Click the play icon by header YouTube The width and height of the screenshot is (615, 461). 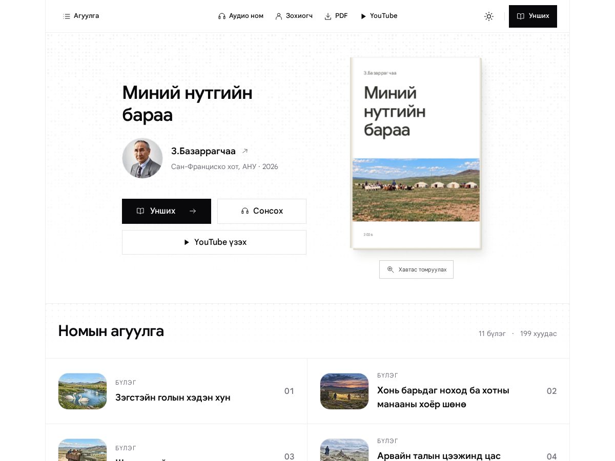point(363,16)
